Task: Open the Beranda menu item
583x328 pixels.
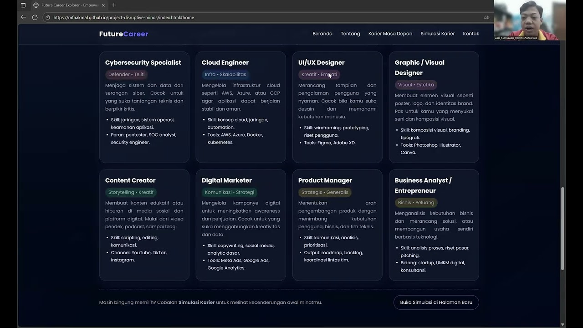Action: (x=322, y=34)
